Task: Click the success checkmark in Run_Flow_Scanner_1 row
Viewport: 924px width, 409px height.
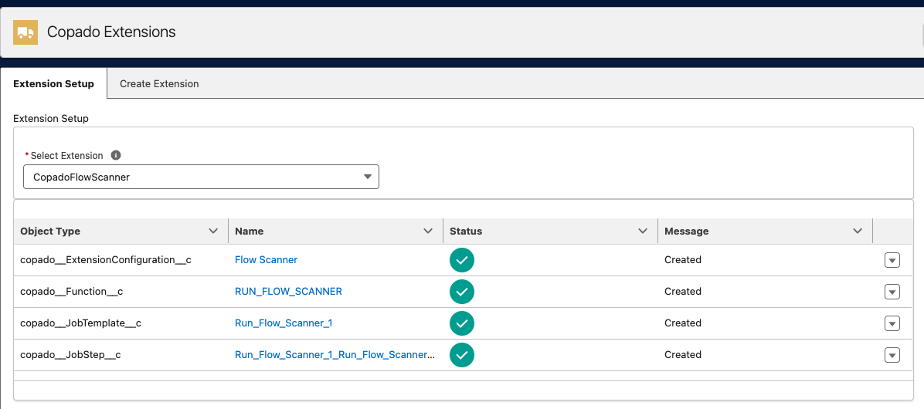Action: coord(462,323)
